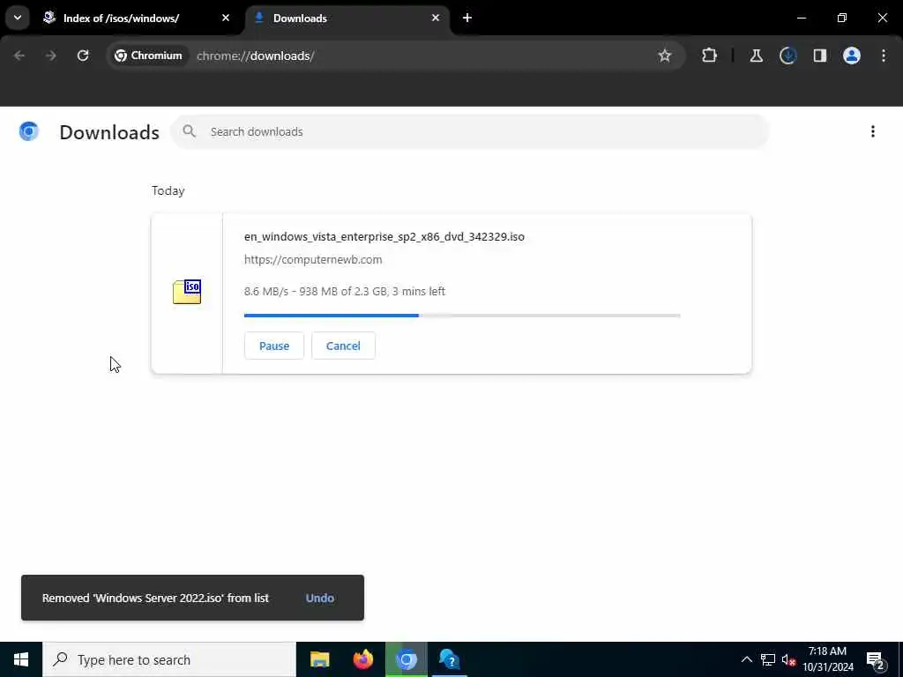Open the Chrome Labs flask icon
This screenshot has height=677, width=903.
pyautogui.click(x=756, y=56)
